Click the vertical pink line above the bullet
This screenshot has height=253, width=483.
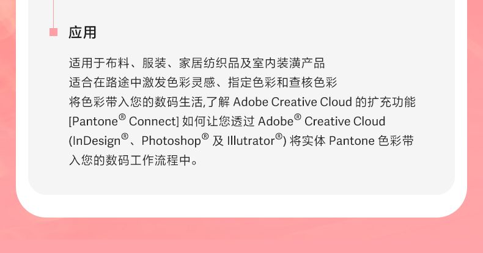(53, 12)
